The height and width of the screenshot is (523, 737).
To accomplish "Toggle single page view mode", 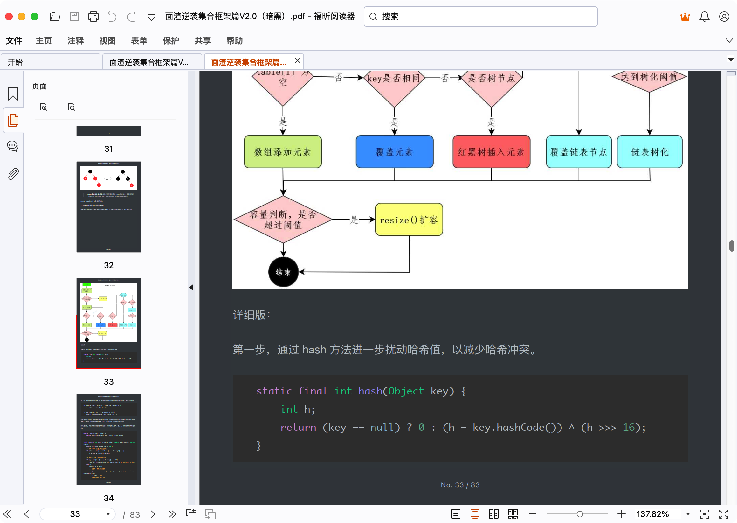I will click(x=455, y=514).
